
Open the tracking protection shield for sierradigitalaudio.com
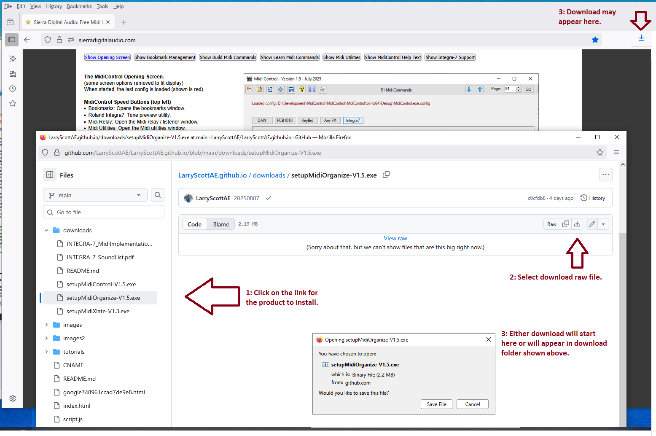[x=48, y=40]
